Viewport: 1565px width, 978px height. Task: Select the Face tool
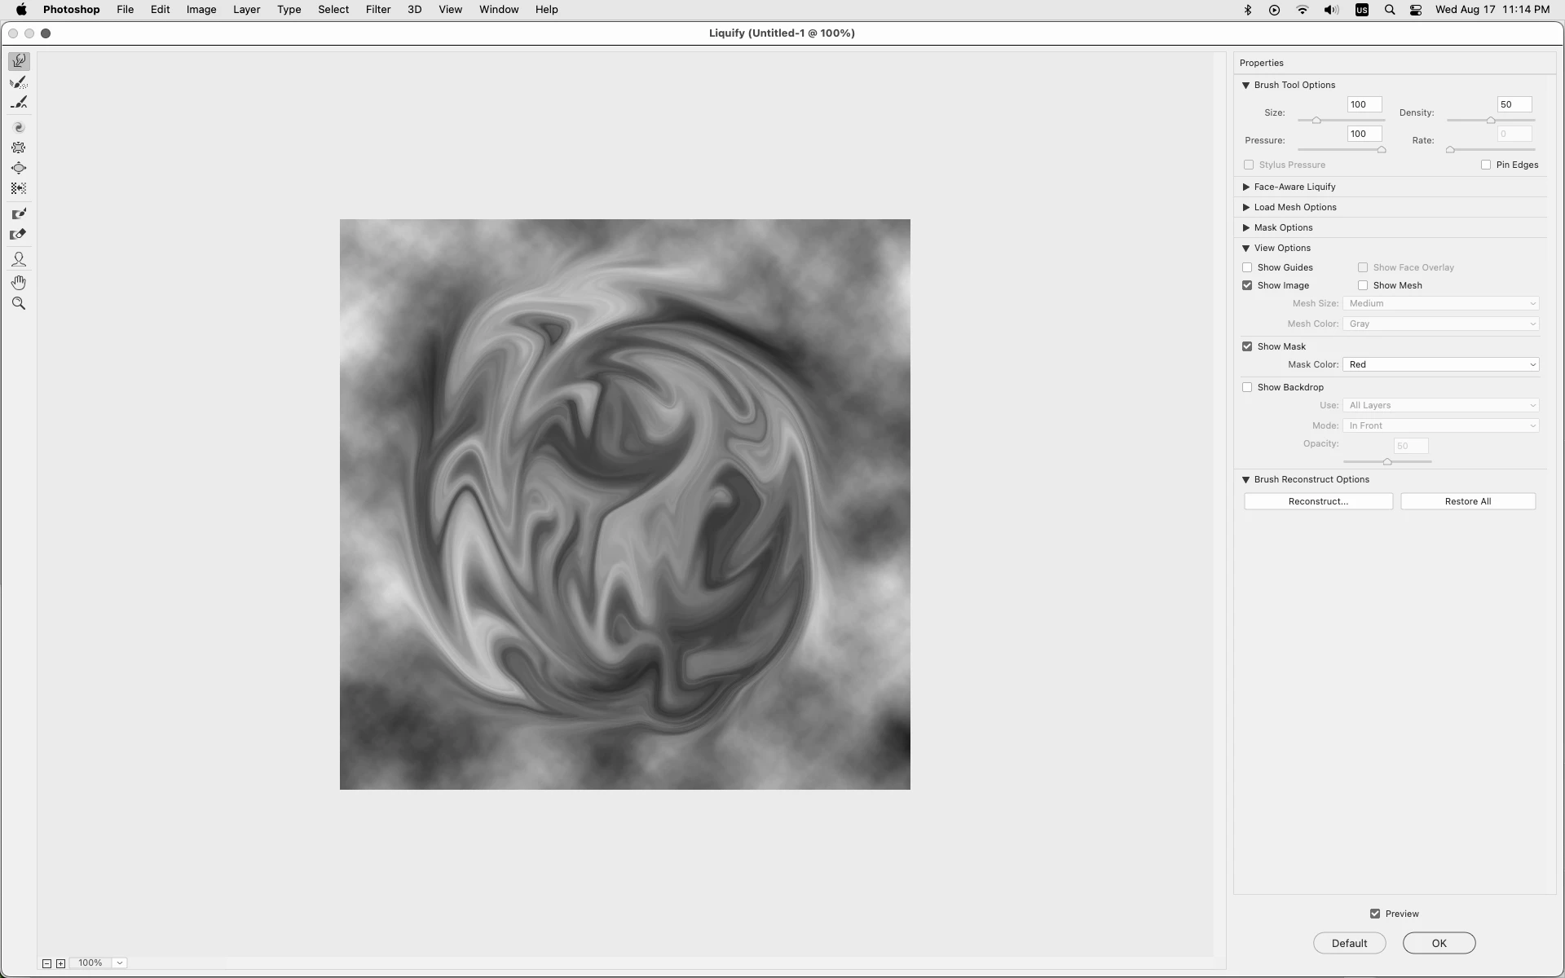19,259
